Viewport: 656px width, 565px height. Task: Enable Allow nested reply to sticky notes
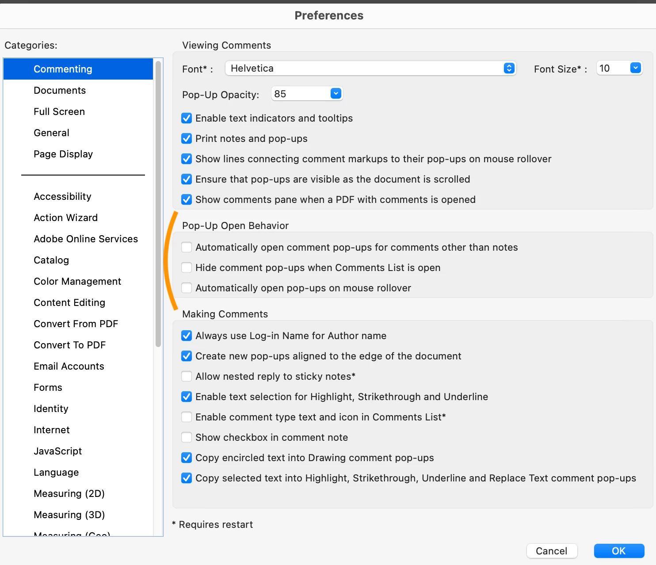point(187,377)
